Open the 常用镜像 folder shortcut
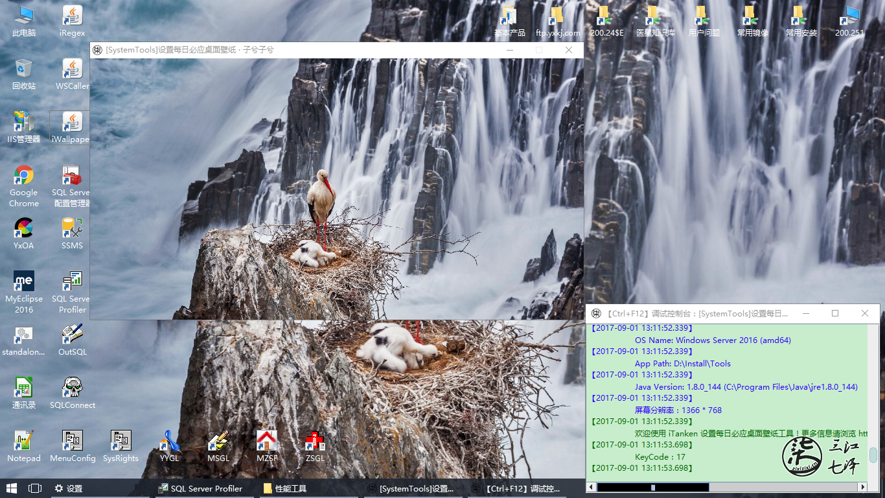 (752, 21)
